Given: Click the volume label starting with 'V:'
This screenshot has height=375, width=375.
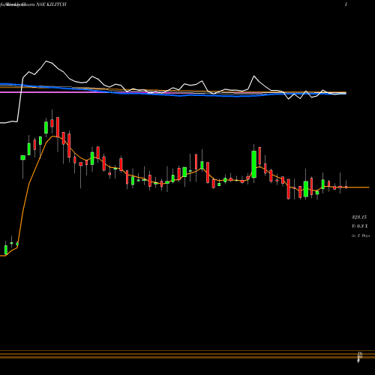Looking at the screenshot, I should pyautogui.click(x=360, y=226).
